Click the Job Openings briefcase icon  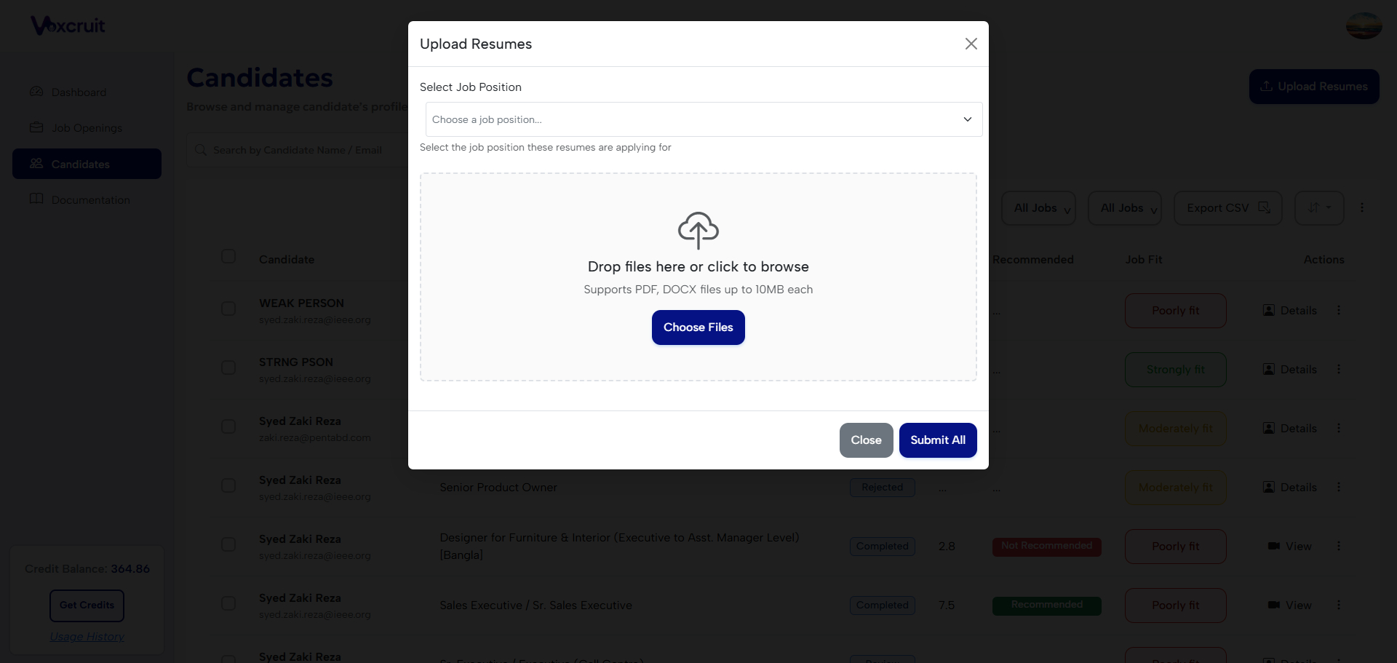(x=36, y=127)
